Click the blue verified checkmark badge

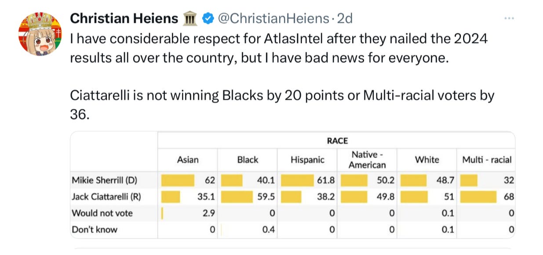click(208, 18)
